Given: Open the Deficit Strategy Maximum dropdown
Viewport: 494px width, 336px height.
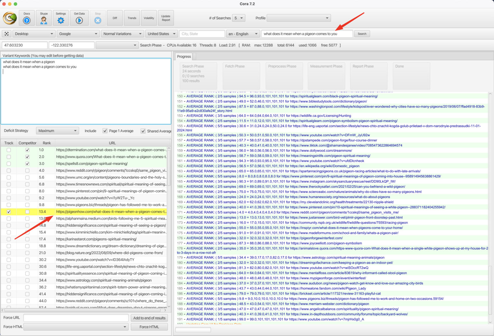Looking at the screenshot, I should (x=57, y=130).
